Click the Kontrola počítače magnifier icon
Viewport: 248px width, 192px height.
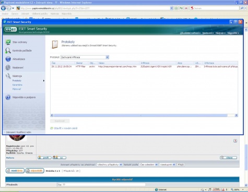(x=8, y=50)
